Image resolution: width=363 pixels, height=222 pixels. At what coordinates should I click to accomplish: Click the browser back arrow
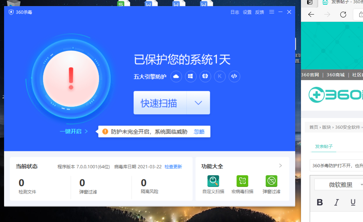coord(311,15)
